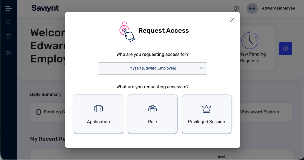Close the Request Access dialog

click(232, 20)
